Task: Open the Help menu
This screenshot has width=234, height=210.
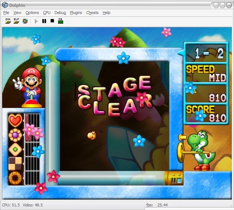Action: tap(106, 13)
